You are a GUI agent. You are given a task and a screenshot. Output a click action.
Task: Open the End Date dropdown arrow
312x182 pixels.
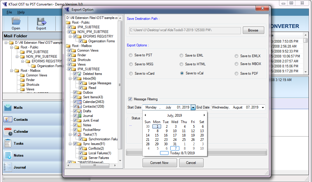coord(263,107)
